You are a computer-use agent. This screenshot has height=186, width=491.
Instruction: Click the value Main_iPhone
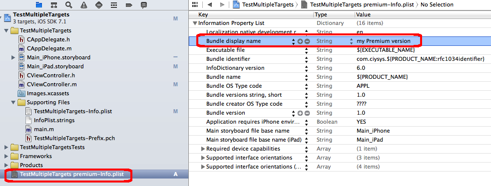[x=373, y=131]
